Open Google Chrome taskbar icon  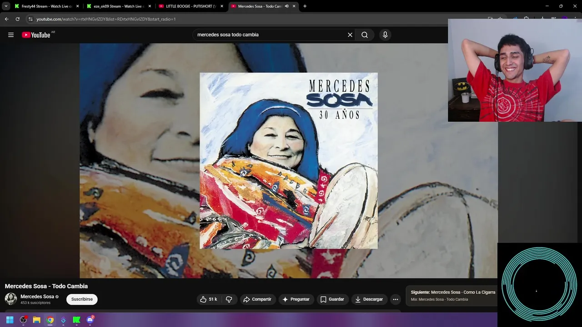[x=50, y=320]
